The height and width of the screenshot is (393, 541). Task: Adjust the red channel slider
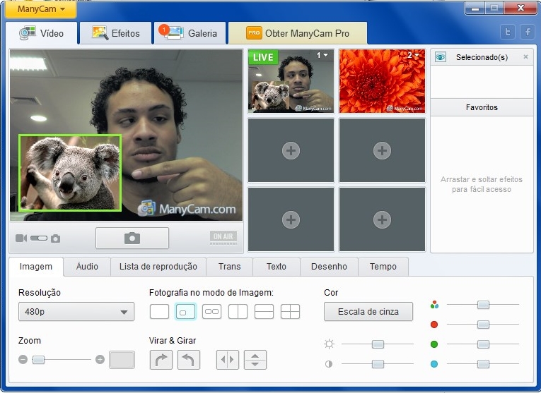click(x=483, y=324)
